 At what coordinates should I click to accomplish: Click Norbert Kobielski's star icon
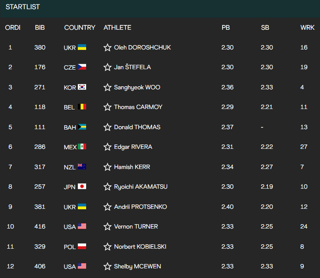[108, 246]
